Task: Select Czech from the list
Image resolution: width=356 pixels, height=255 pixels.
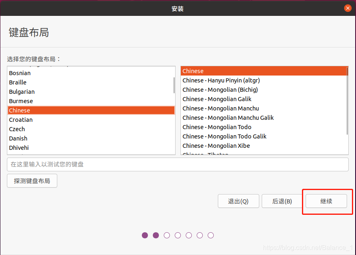Action: tap(91, 129)
